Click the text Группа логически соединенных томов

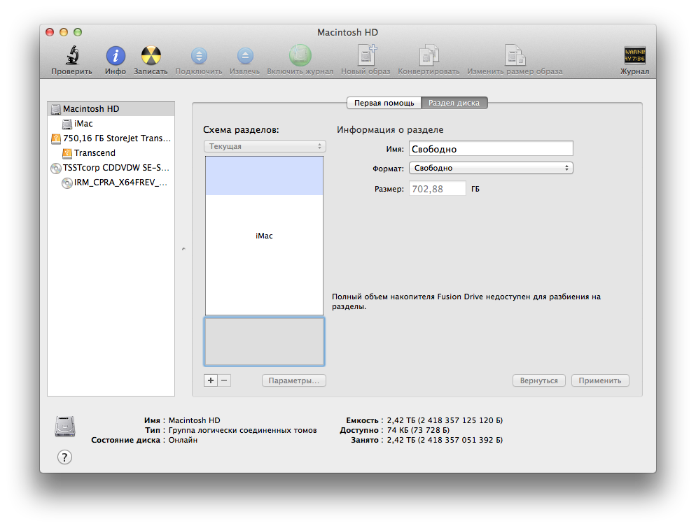(243, 430)
